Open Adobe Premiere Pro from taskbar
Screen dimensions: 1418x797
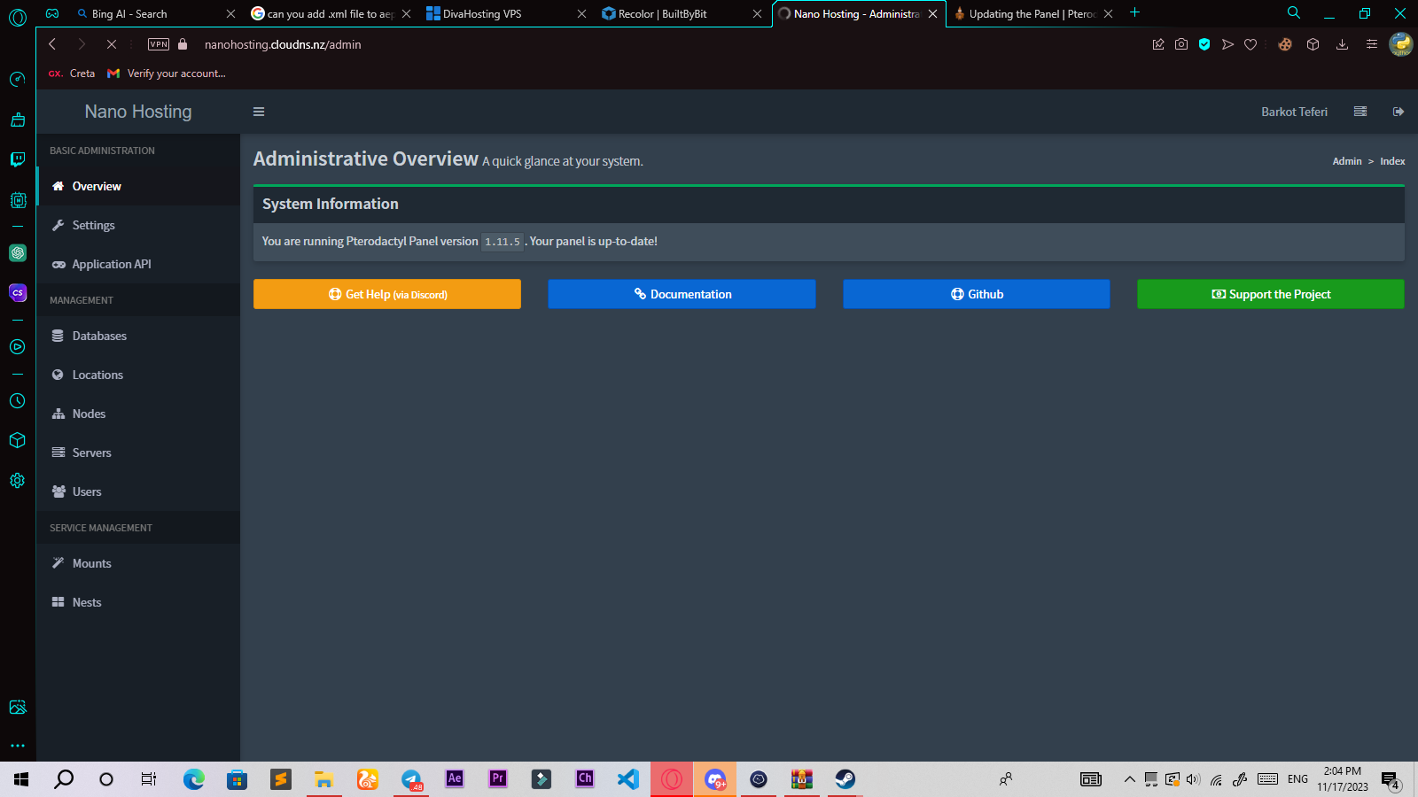pos(498,779)
